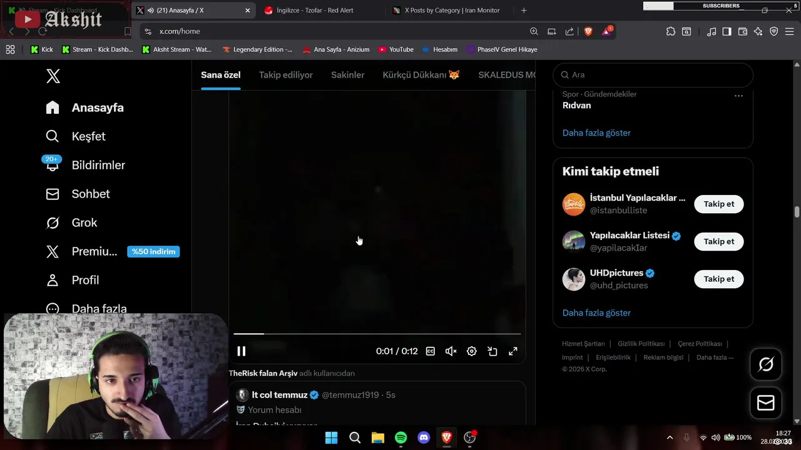Follow Yapılacaklar Listesi account
The width and height of the screenshot is (801, 450).
pyautogui.click(x=719, y=241)
